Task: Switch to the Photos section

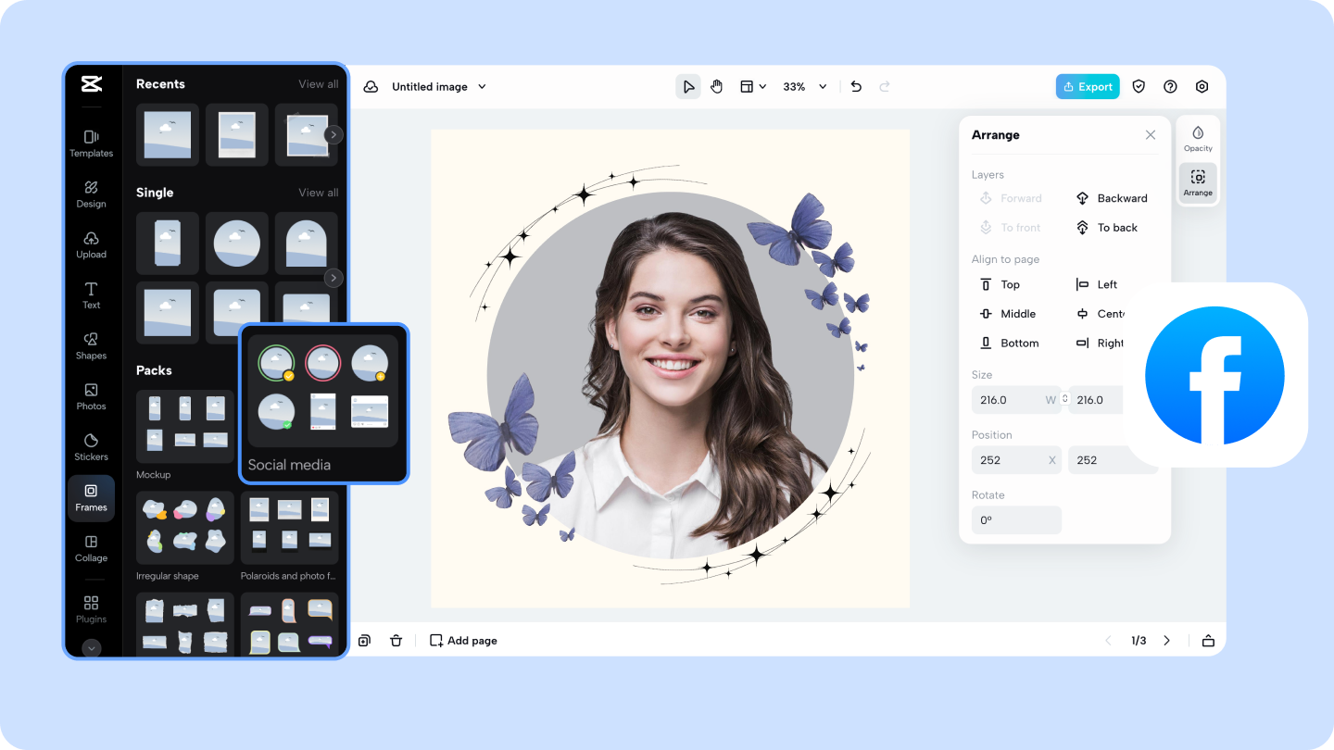Action: [x=91, y=396]
